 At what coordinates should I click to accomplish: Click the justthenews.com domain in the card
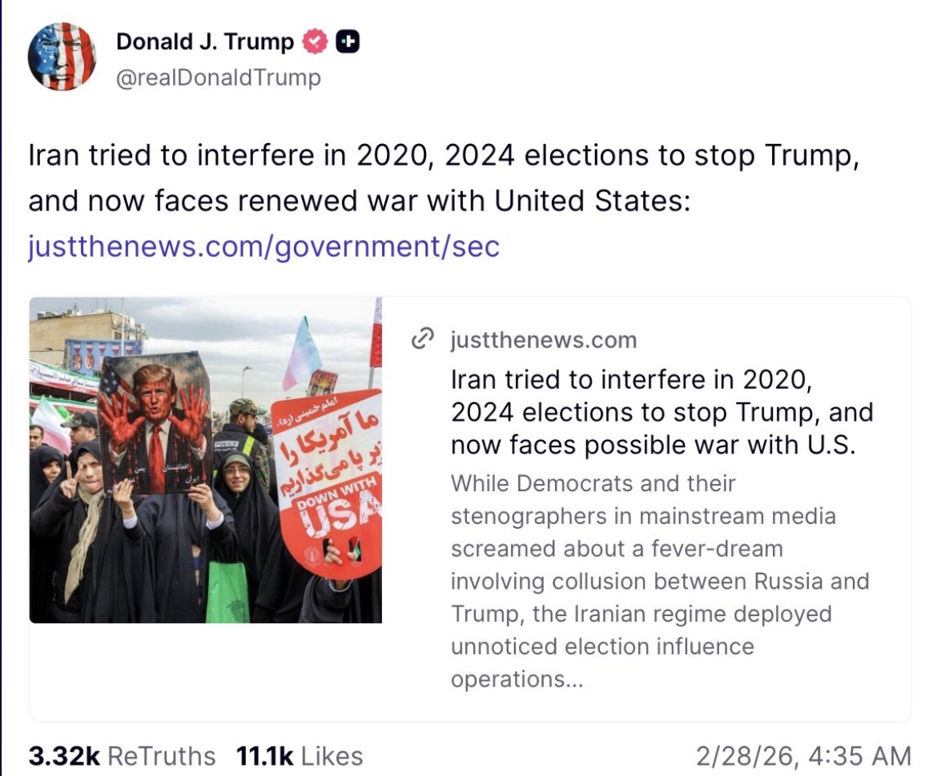click(x=543, y=340)
